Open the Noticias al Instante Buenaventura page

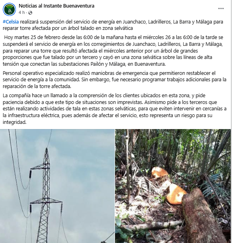pyautogui.click(x=57, y=6)
